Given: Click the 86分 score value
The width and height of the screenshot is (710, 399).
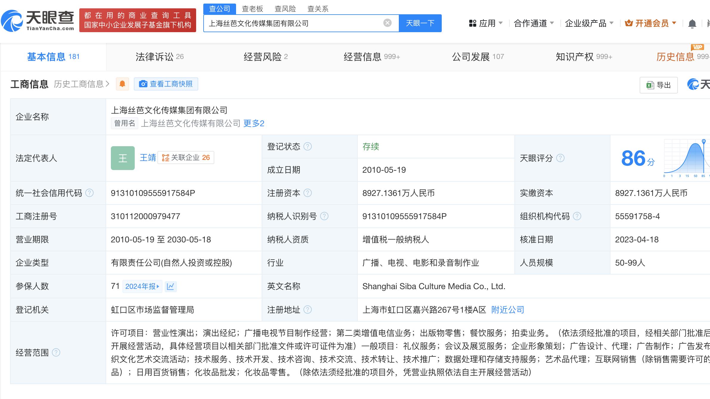Looking at the screenshot, I should (638, 158).
